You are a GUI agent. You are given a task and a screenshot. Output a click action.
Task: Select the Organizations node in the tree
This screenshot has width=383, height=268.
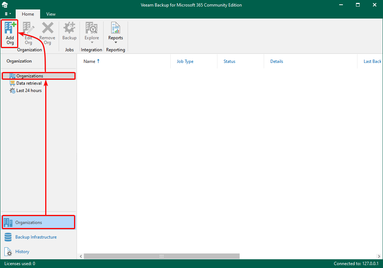click(x=39, y=76)
